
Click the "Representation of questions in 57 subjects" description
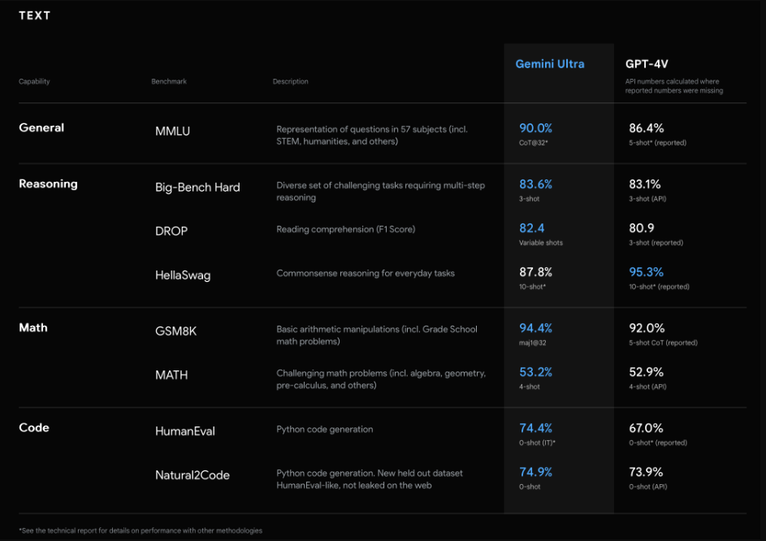[x=372, y=136]
